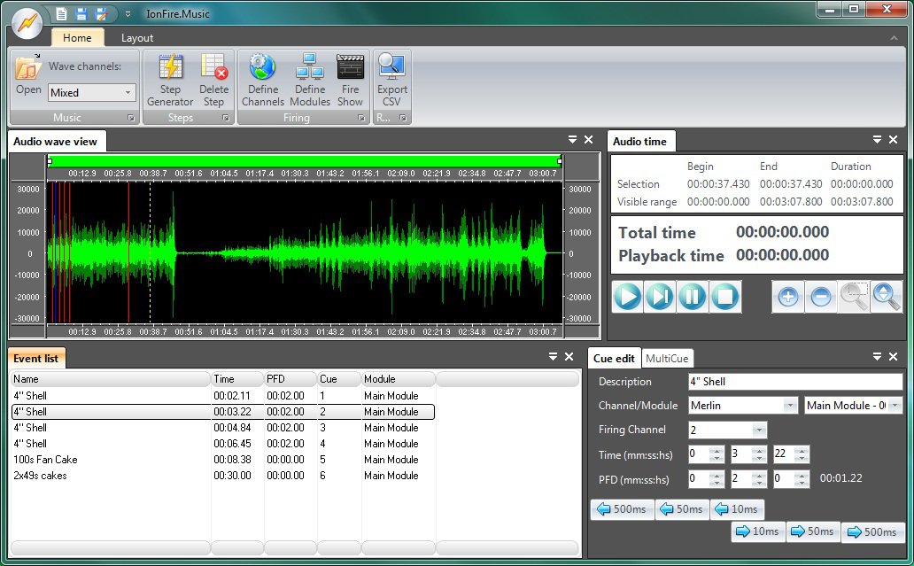Collapse the ribbon with the chevron

tap(894, 38)
